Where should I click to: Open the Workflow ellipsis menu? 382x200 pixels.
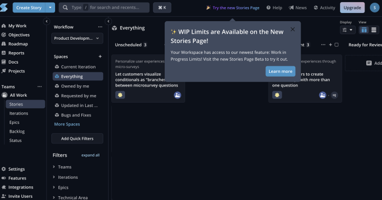pyautogui.click(x=100, y=27)
